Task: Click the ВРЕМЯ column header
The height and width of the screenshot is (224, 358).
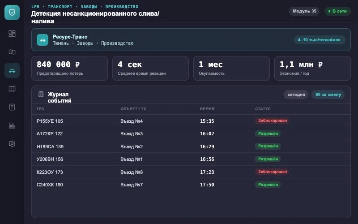Action: coord(207,109)
